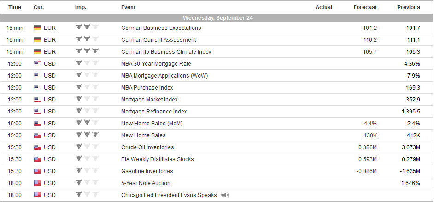Click the Wednesday, September 24 date row
The image size is (434, 203).
pyautogui.click(x=217, y=18)
